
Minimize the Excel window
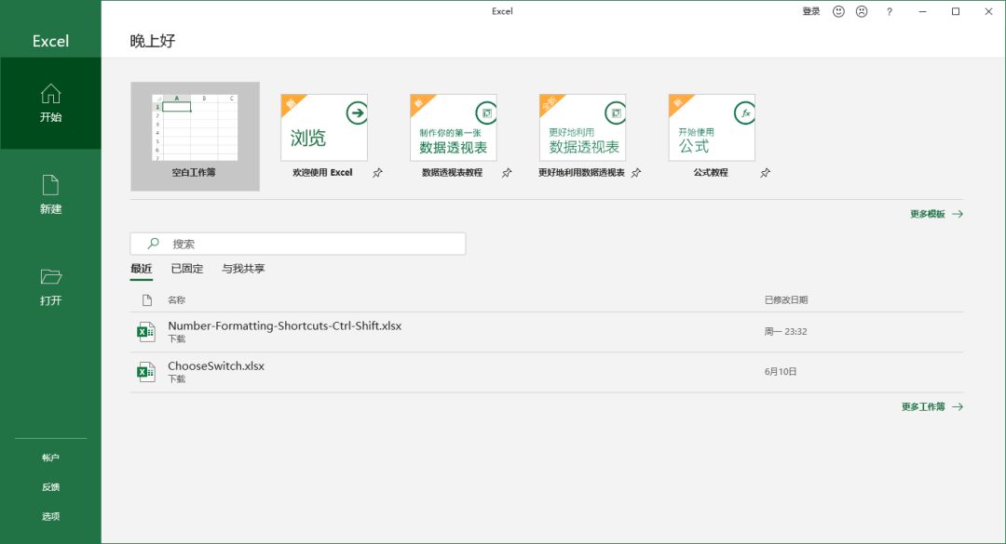[x=922, y=11]
